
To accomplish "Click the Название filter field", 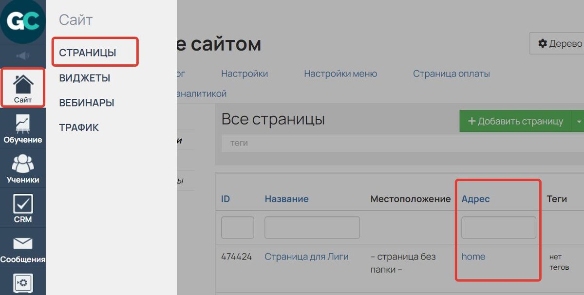I will tap(312, 228).
